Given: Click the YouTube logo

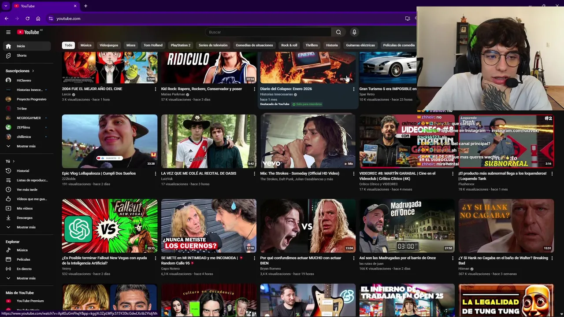Looking at the screenshot, I should [x=29, y=32].
